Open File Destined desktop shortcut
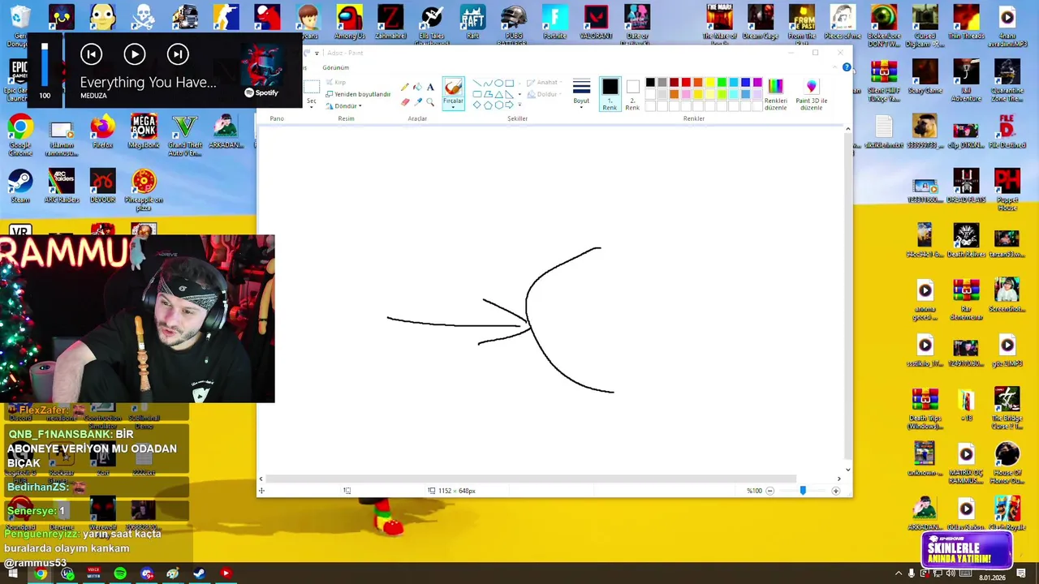 1007,131
